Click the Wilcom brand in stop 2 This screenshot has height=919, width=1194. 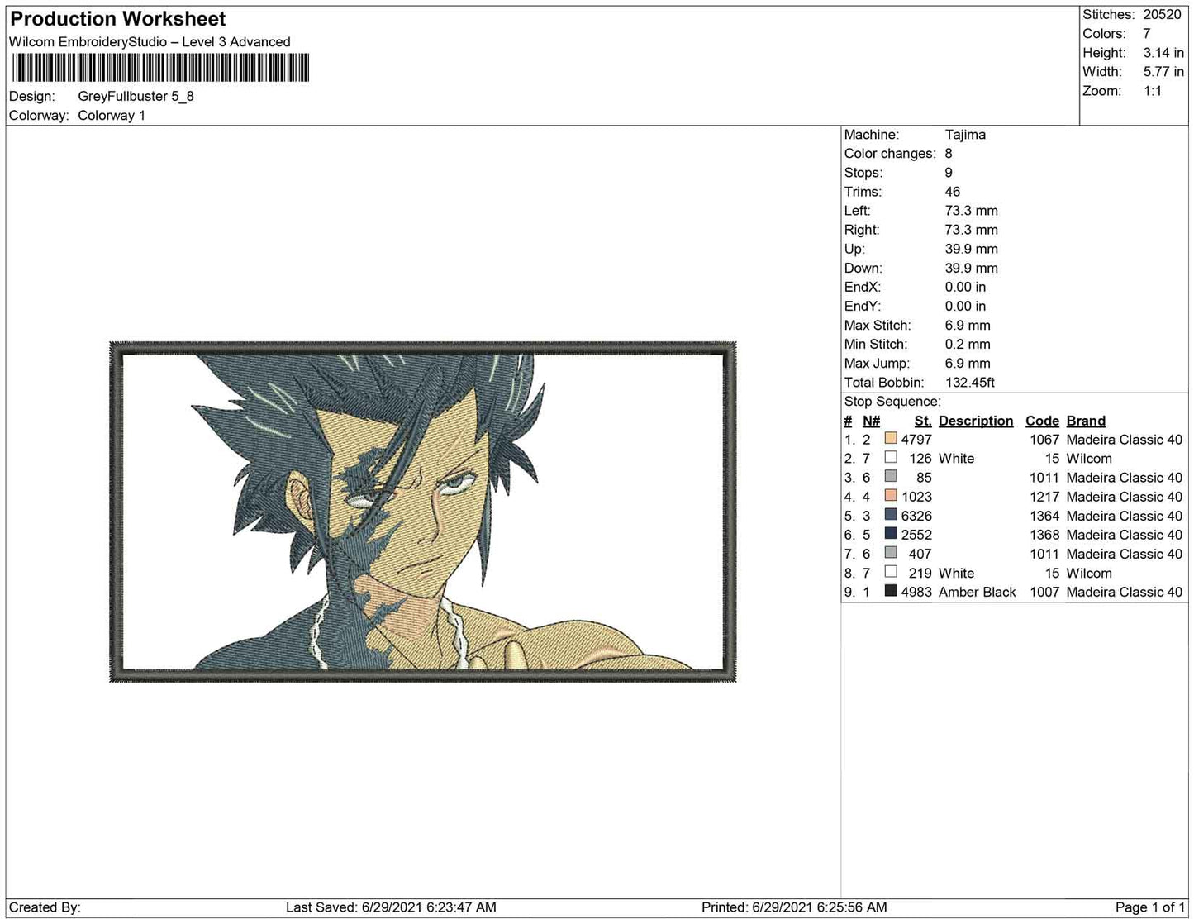1089,459
